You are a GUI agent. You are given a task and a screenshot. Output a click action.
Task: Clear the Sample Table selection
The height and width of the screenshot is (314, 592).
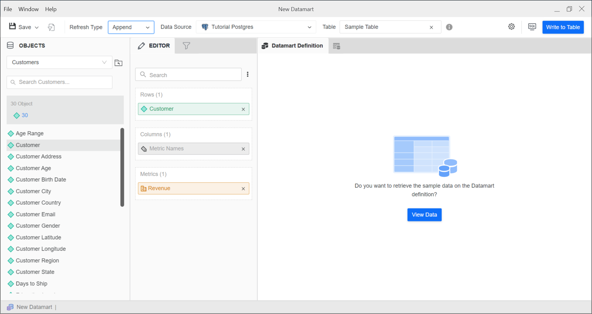431,27
